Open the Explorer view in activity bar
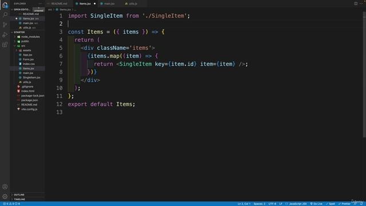The image size is (366, 206). (x=5, y=5)
